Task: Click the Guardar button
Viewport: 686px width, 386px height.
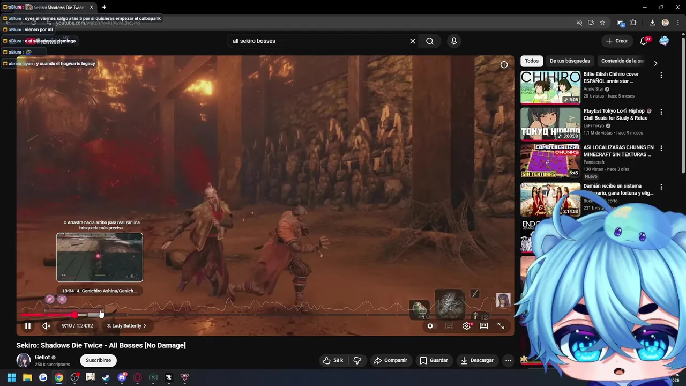Action: [434, 360]
